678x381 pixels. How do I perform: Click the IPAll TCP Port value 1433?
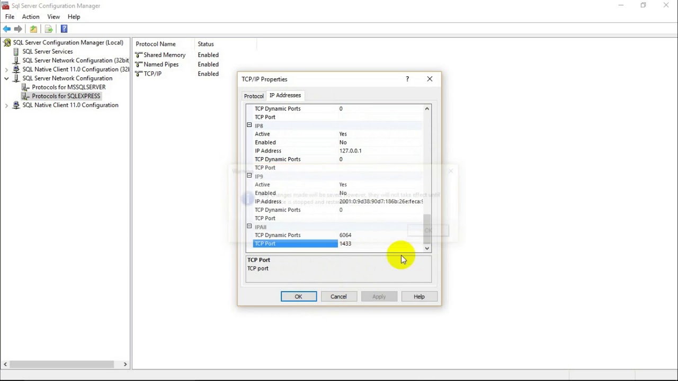coord(345,243)
